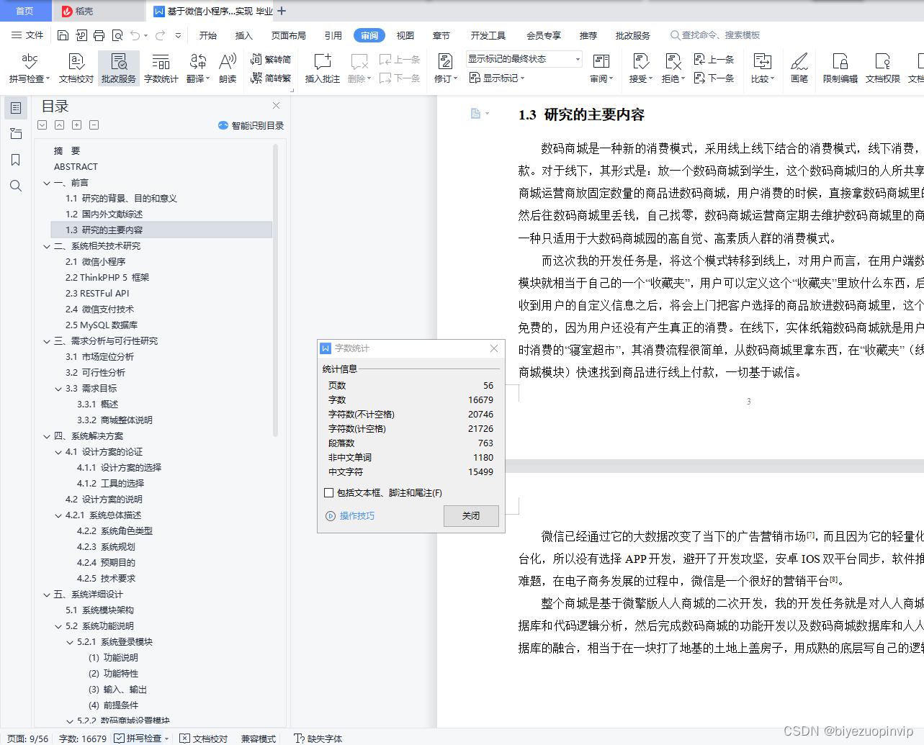Click the 首页 home tab
The width and height of the screenshot is (924, 745).
pos(25,11)
